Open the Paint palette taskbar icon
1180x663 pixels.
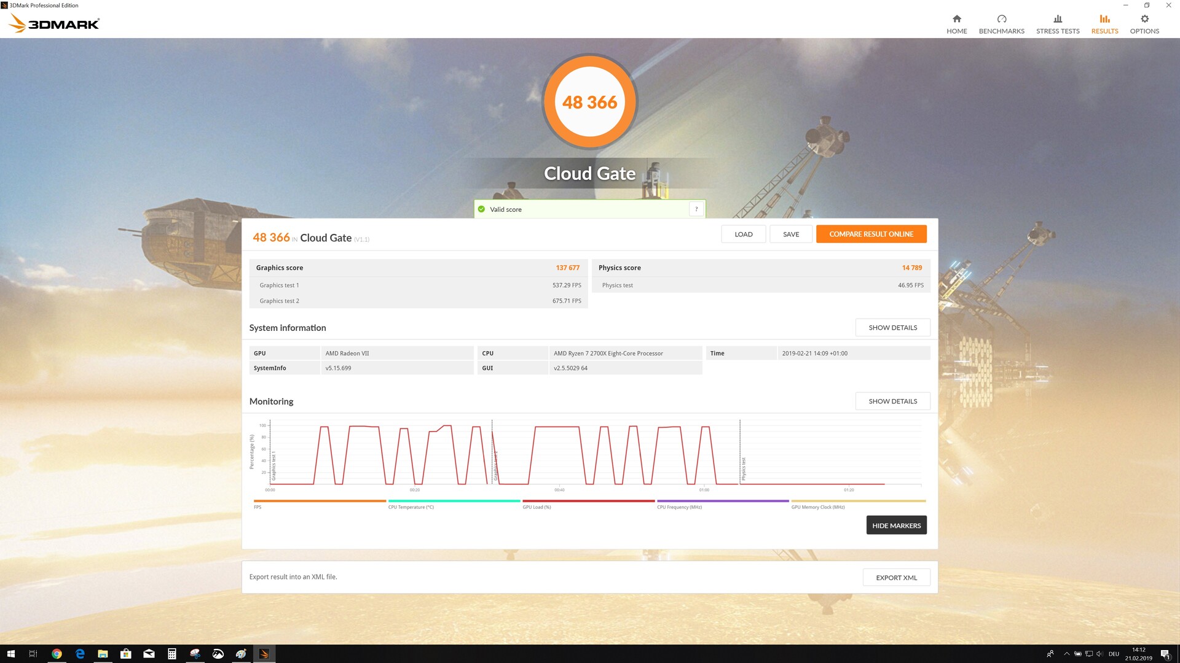coord(241,654)
